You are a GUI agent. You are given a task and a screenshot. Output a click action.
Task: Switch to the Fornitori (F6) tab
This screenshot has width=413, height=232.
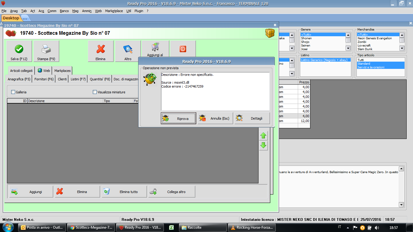click(x=44, y=79)
